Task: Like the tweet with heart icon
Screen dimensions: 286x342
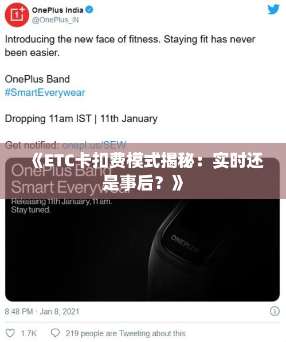Action: click(10, 333)
